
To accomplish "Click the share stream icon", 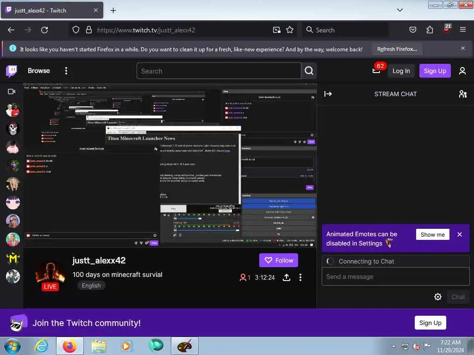I will click(x=287, y=277).
